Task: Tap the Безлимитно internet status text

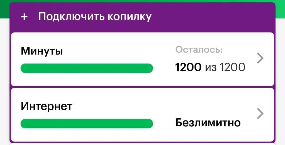Action: (208, 123)
